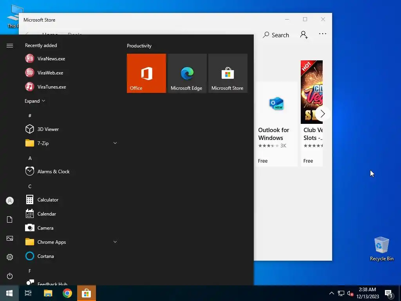The image size is (401, 301).
Task: Select the # letter heading
Action: (30, 116)
